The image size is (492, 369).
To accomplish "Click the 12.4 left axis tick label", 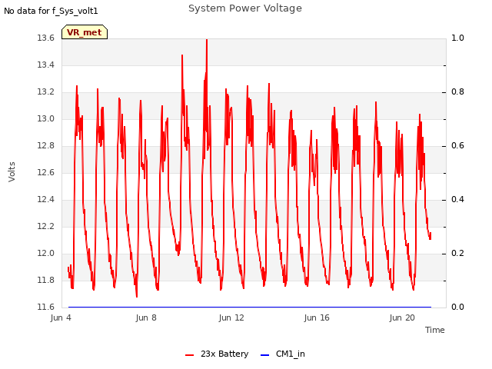I will 46,200.
